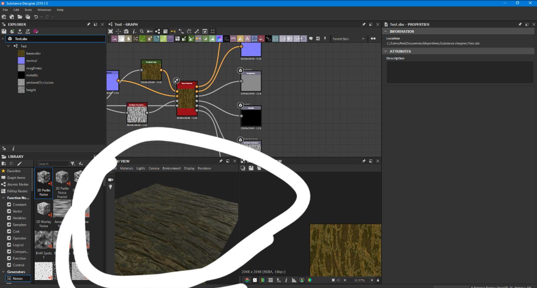Add a Curve node from the node toolbar
This screenshot has width=537, height=288.
point(142,39)
